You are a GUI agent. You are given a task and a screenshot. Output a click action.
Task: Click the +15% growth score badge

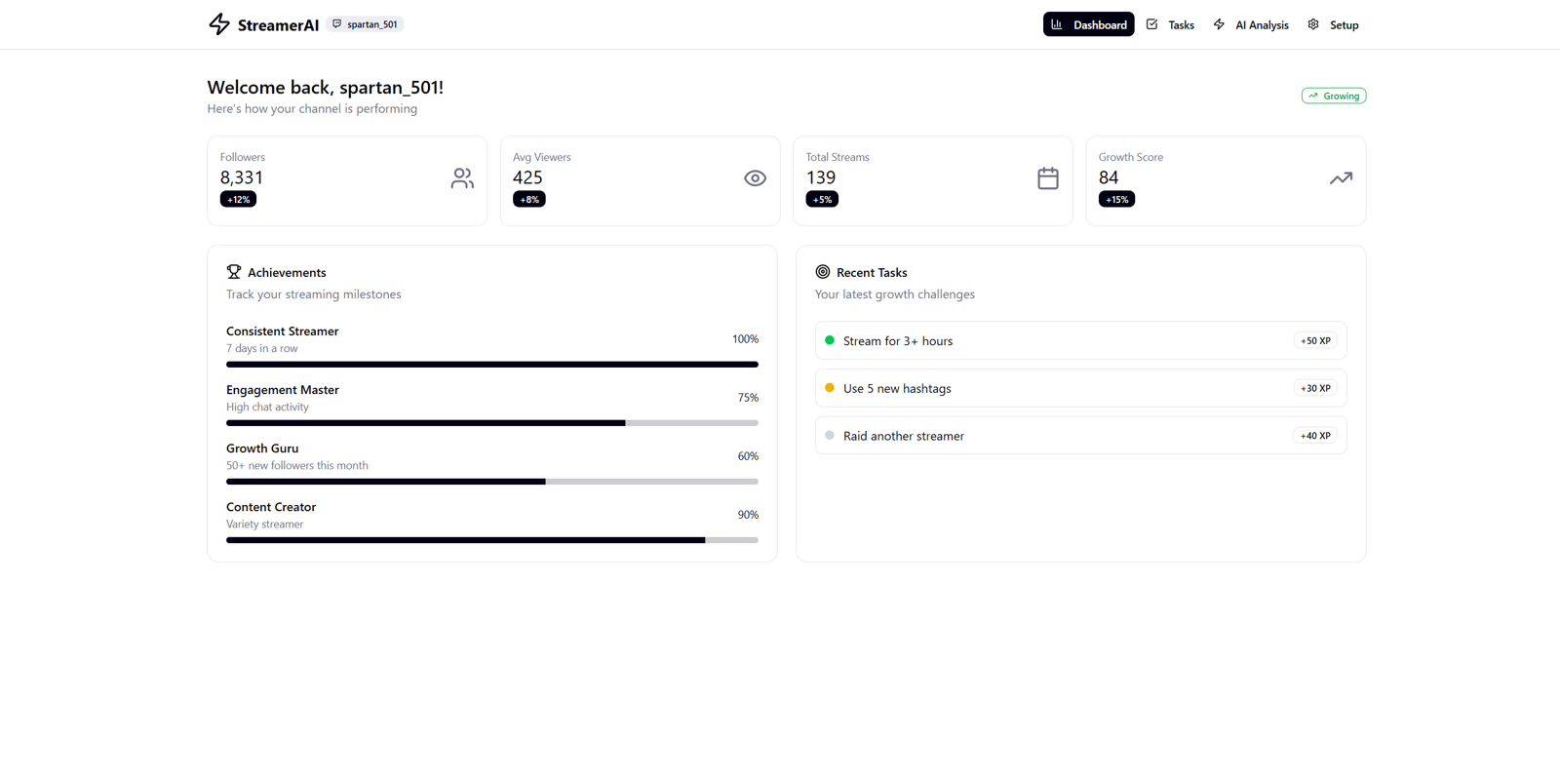pos(1116,199)
